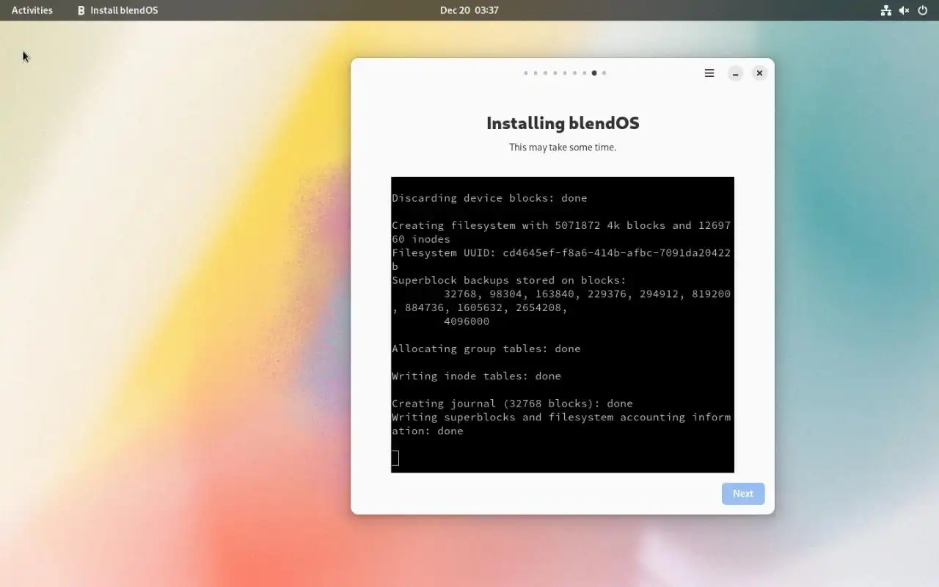Viewport: 939px width, 587px height.
Task: Click the wired network status icon
Action: pos(886,10)
